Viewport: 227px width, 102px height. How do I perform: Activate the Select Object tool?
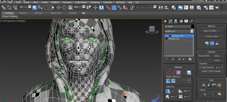[35, 7]
